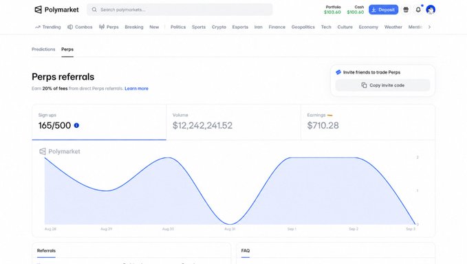
Task: Follow the Learn more link
Action: 136,89
